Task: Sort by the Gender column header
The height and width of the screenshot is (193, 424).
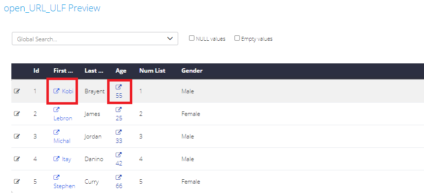Action: pos(192,71)
